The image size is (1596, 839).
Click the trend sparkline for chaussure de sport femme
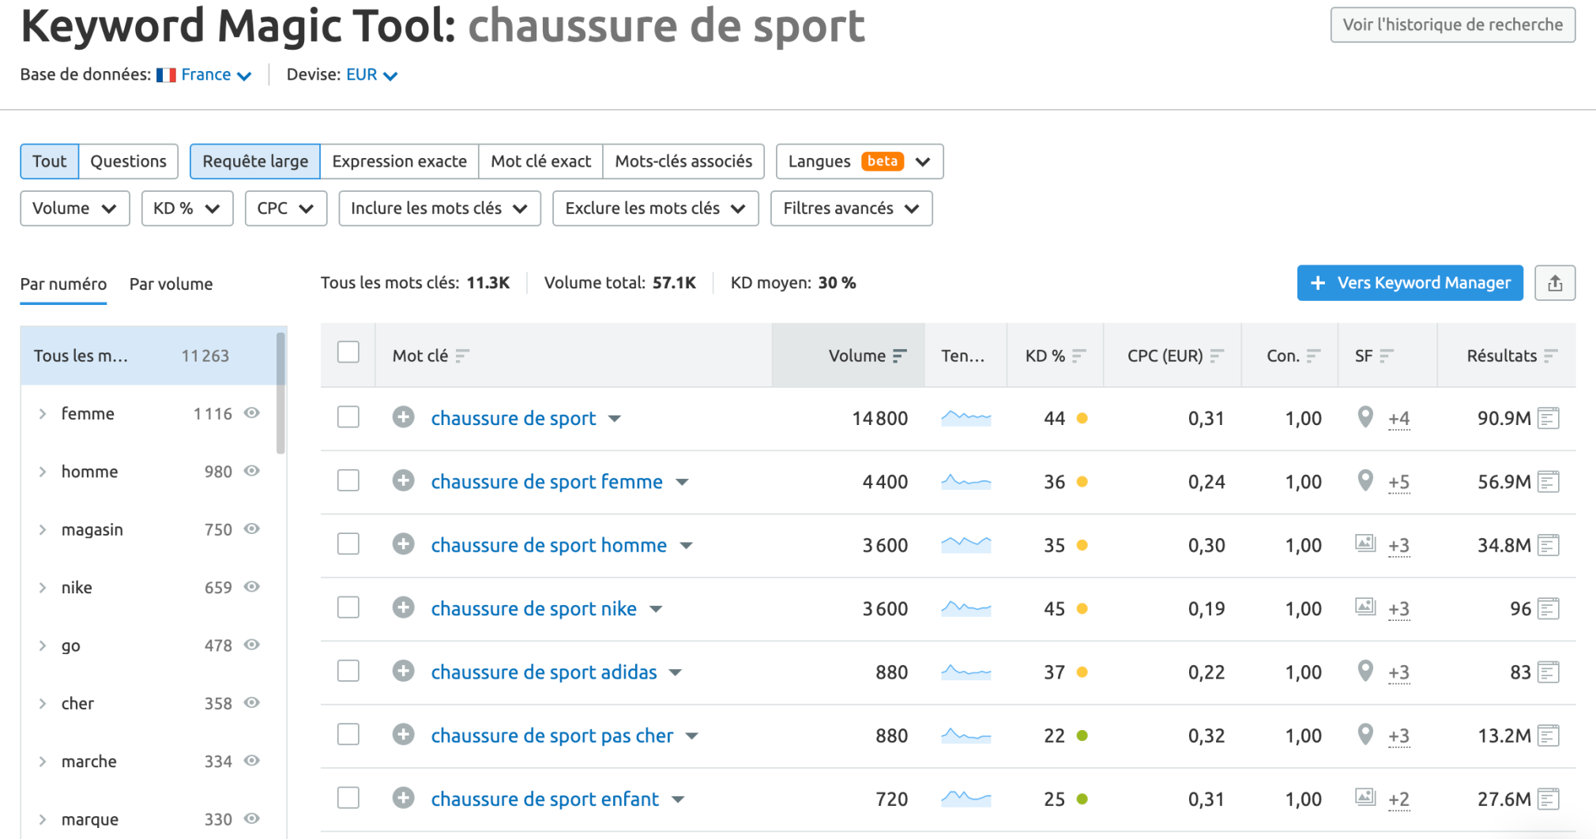click(966, 481)
